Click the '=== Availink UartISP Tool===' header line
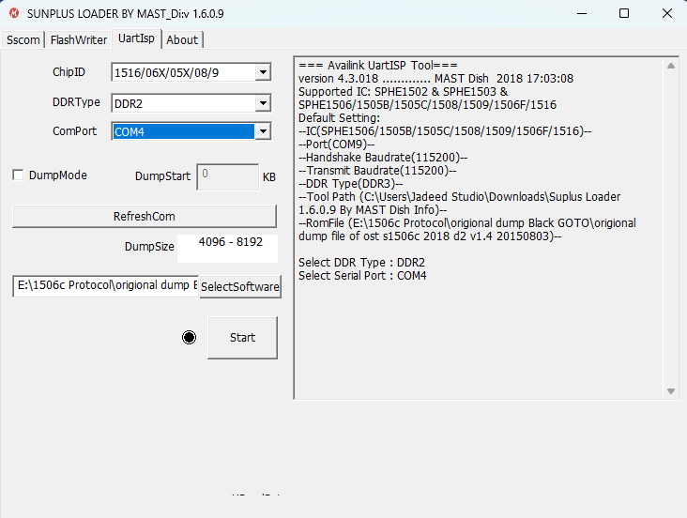The height and width of the screenshot is (518, 687). click(x=377, y=66)
